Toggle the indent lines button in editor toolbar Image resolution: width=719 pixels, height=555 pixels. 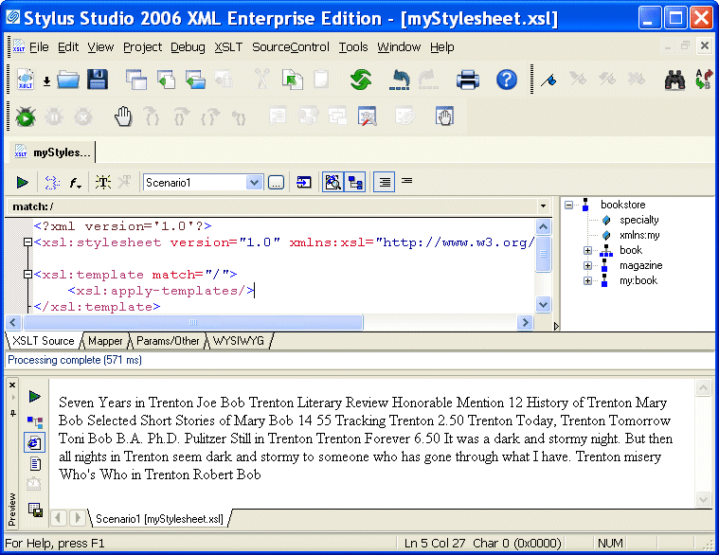(384, 182)
